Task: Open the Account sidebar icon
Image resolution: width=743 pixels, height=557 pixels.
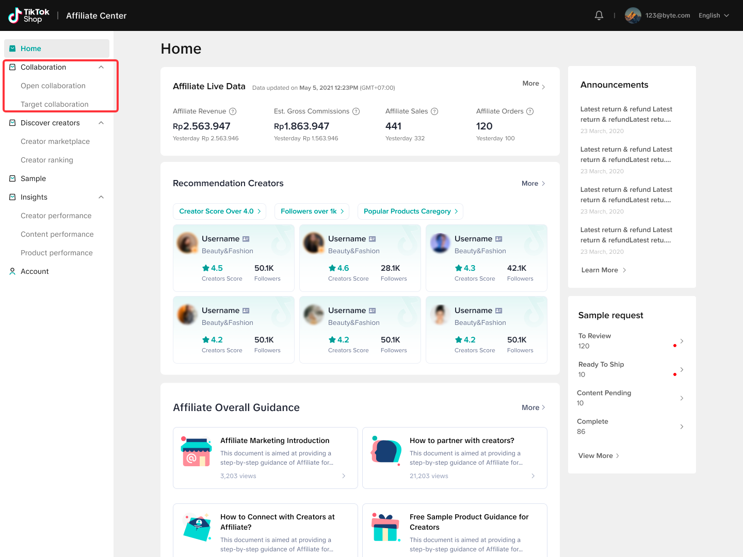Action: 11,271
